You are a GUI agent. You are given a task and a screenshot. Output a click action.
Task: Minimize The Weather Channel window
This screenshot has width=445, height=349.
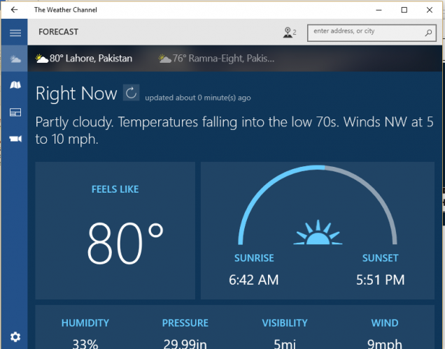coord(379,10)
